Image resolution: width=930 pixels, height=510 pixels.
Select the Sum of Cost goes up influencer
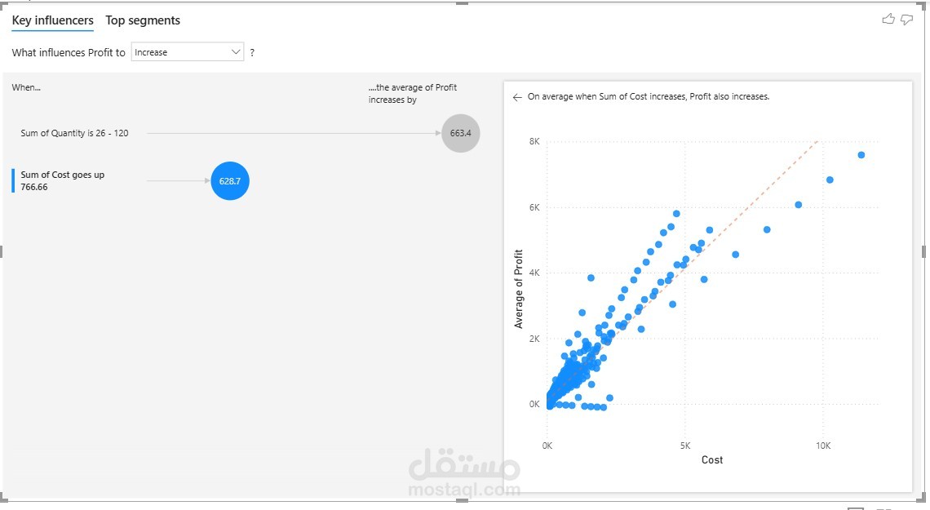62,181
